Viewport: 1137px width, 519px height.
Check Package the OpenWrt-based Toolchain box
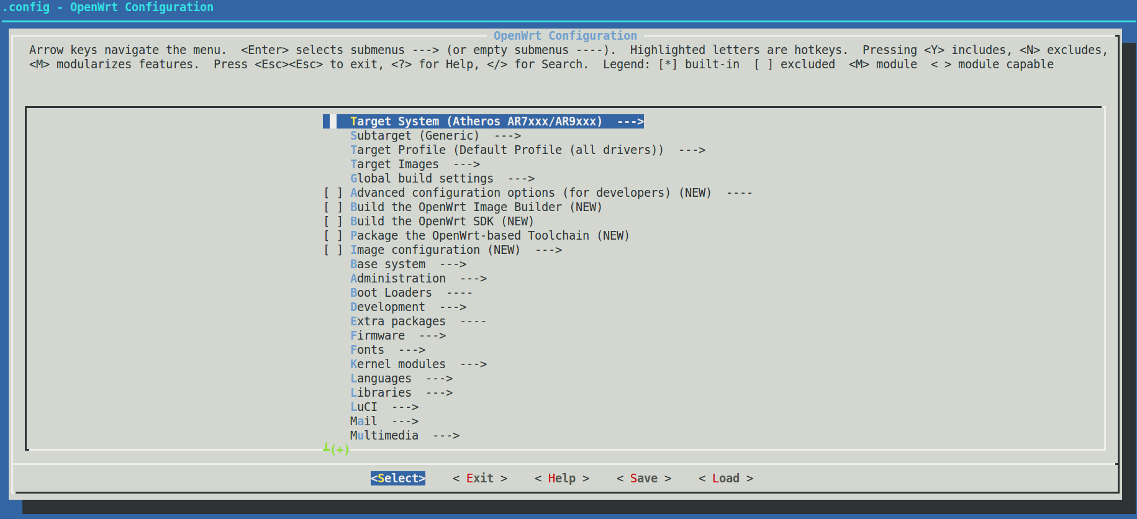click(x=333, y=236)
